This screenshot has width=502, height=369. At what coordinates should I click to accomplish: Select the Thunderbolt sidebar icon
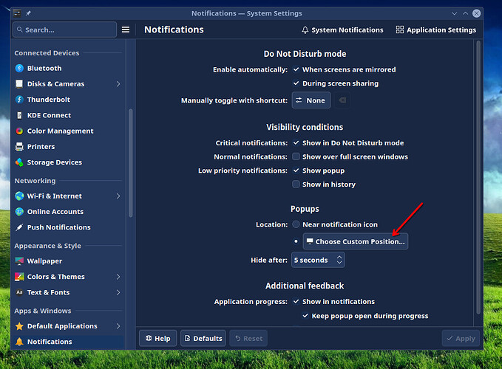click(19, 100)
